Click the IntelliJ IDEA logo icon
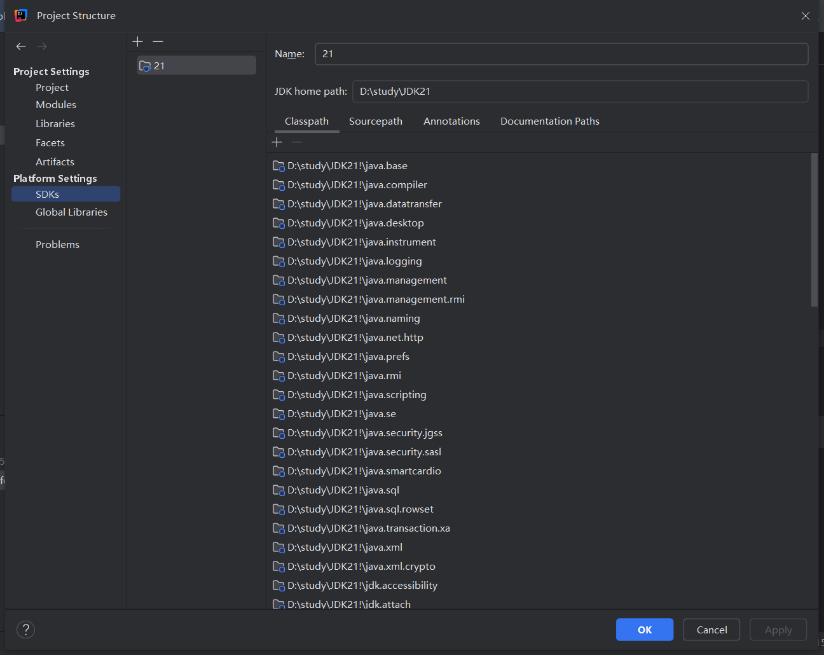Image resolution: width=824 pixels, height=655 pixels. (21, 15)
